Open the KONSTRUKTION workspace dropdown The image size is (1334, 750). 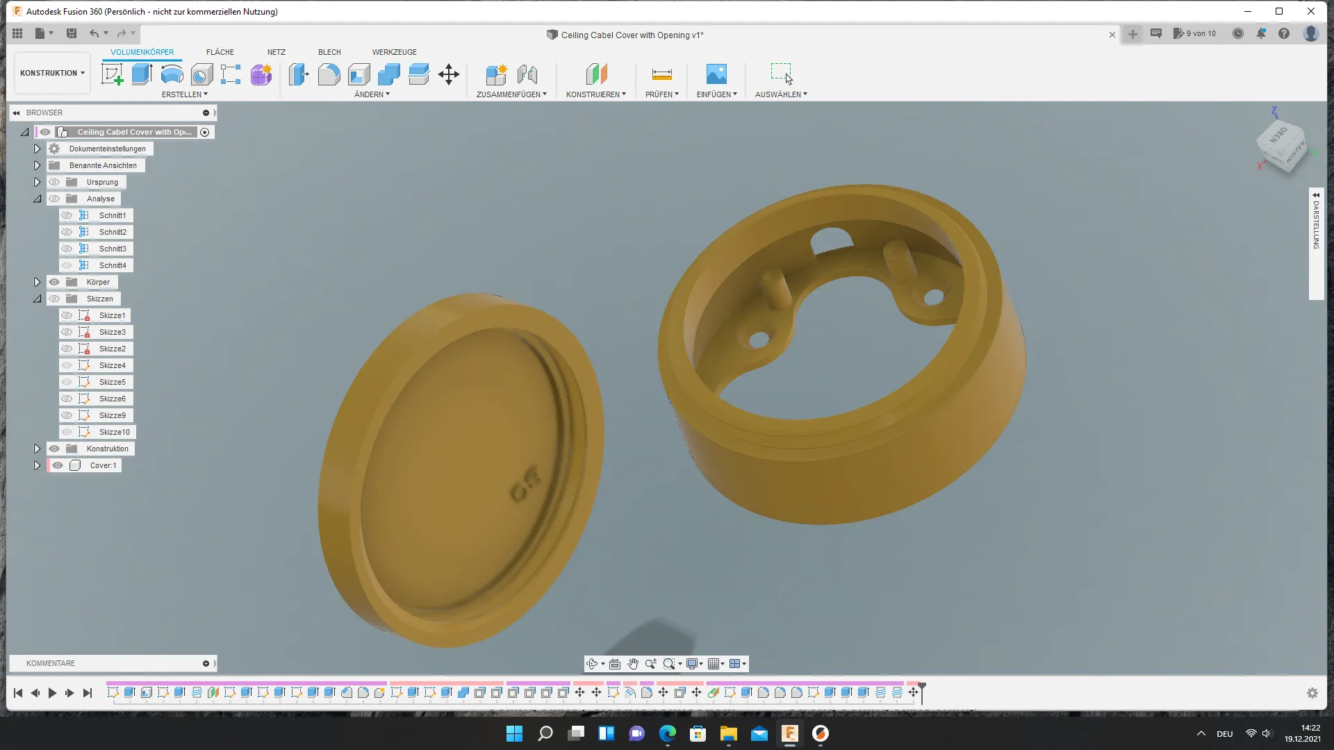coord(52,73)
